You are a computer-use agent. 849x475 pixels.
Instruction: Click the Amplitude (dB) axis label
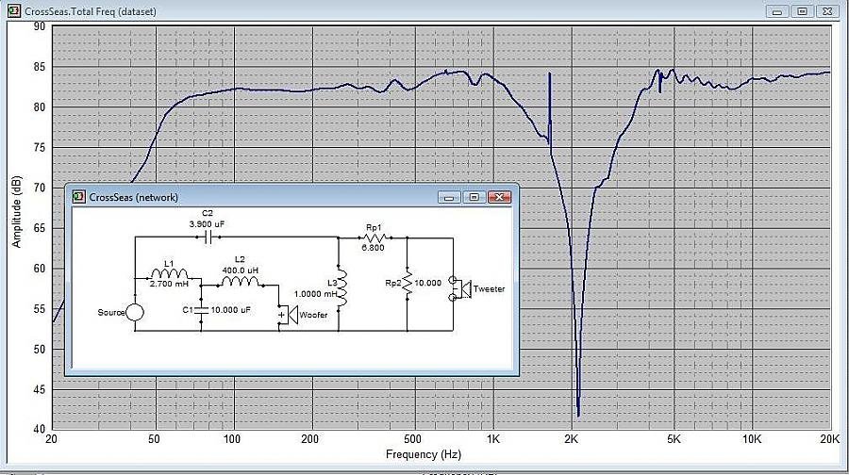coord(16,211)
